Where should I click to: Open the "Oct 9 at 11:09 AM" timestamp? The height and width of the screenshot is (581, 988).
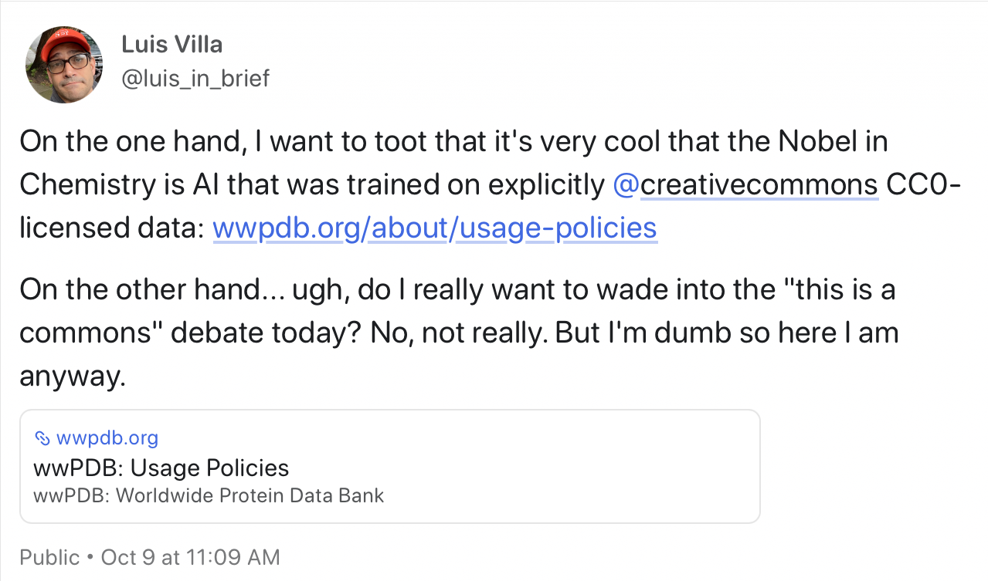pyautogui.click(x=190, y=557)
